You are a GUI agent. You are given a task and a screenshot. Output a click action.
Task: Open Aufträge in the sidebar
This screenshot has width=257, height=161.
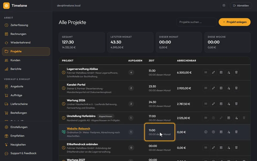26,95
